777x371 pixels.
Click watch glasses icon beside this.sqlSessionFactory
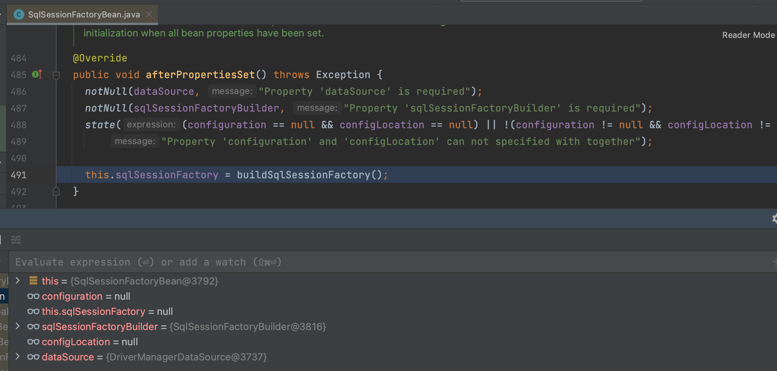coord(33,311)
